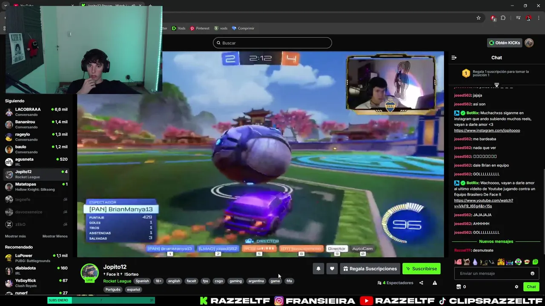Report the stream via the warning triangle
The image size is (545, 306).
(435, 283)
